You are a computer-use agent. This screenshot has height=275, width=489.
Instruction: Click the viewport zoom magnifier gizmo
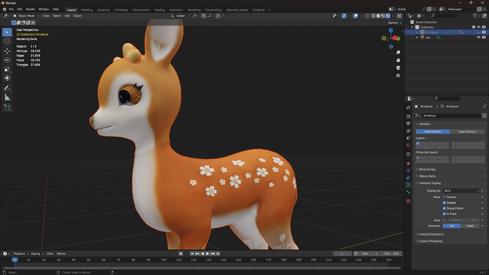pos(398,52)
